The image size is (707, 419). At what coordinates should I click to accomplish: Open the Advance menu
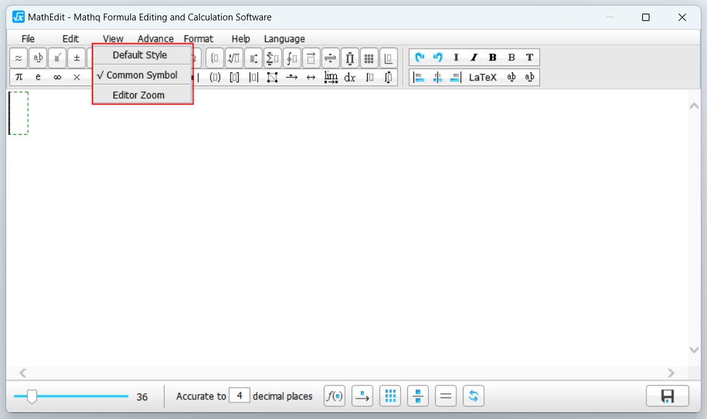coord(156,39)
